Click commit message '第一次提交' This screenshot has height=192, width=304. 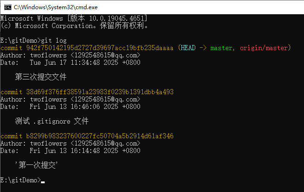36,165
